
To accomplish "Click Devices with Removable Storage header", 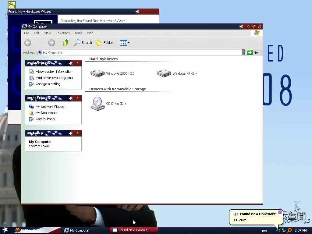I will (118, 89).
